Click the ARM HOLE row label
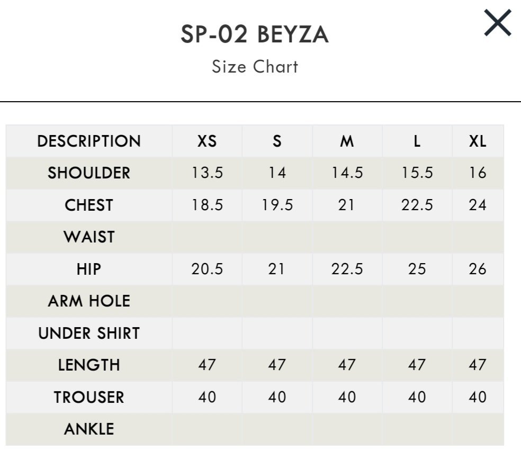This screenshot has width=521, height=468. click(x=89, y=301)
